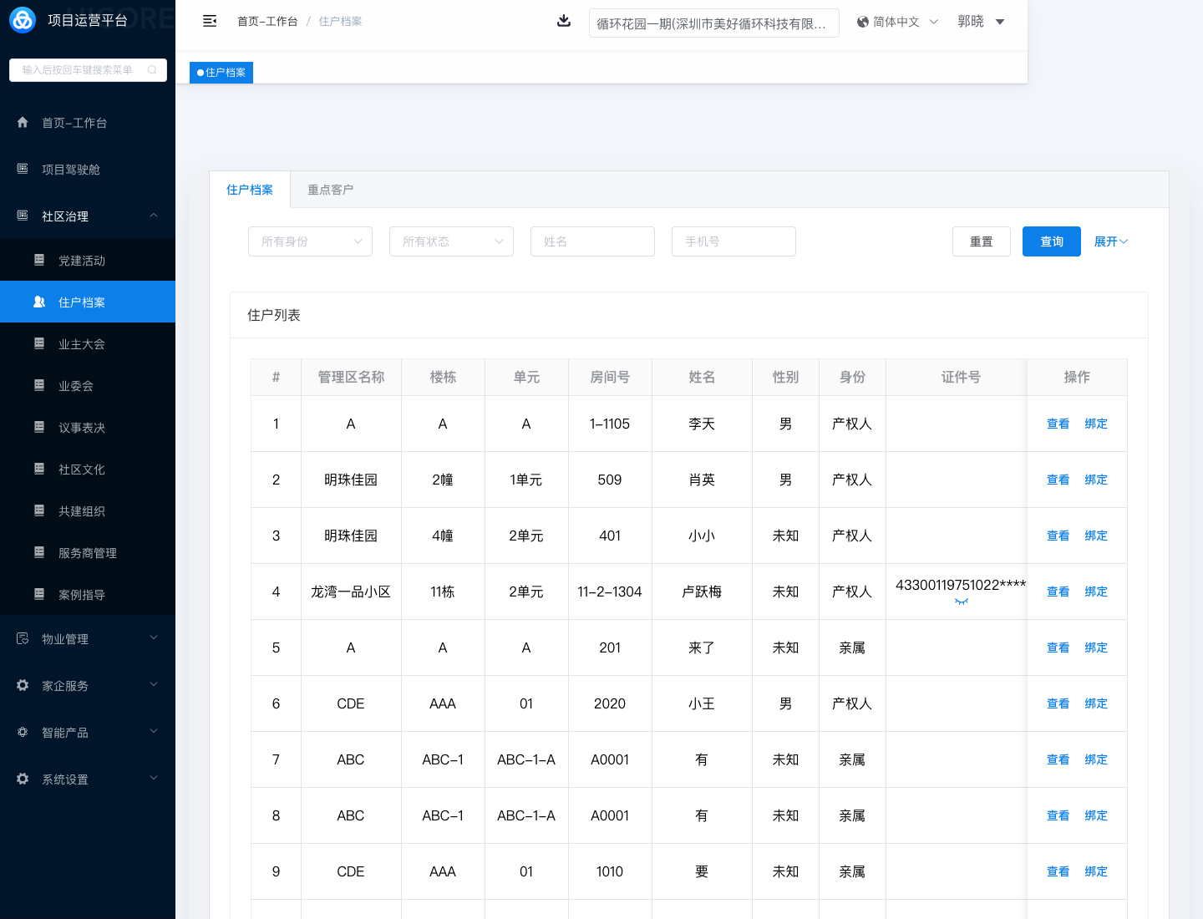Switch to the 重点客户 tab
The image size is (1203, 919).
[330, 190]
